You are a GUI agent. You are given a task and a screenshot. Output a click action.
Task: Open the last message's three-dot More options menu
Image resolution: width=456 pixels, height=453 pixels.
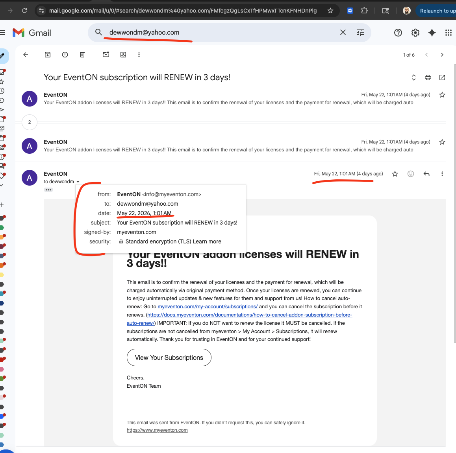pos(442,174)
